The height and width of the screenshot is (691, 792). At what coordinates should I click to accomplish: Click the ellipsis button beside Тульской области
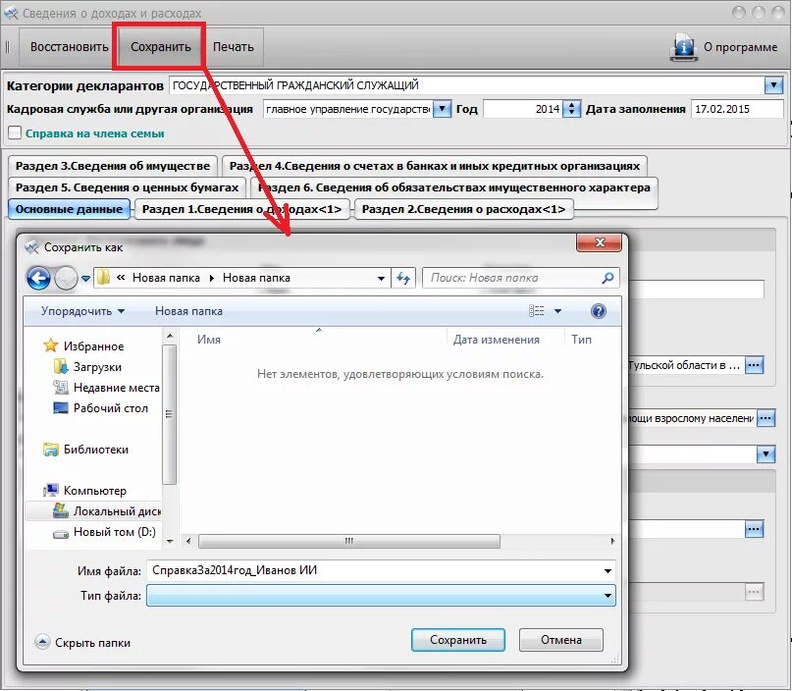tap(754, 365)
